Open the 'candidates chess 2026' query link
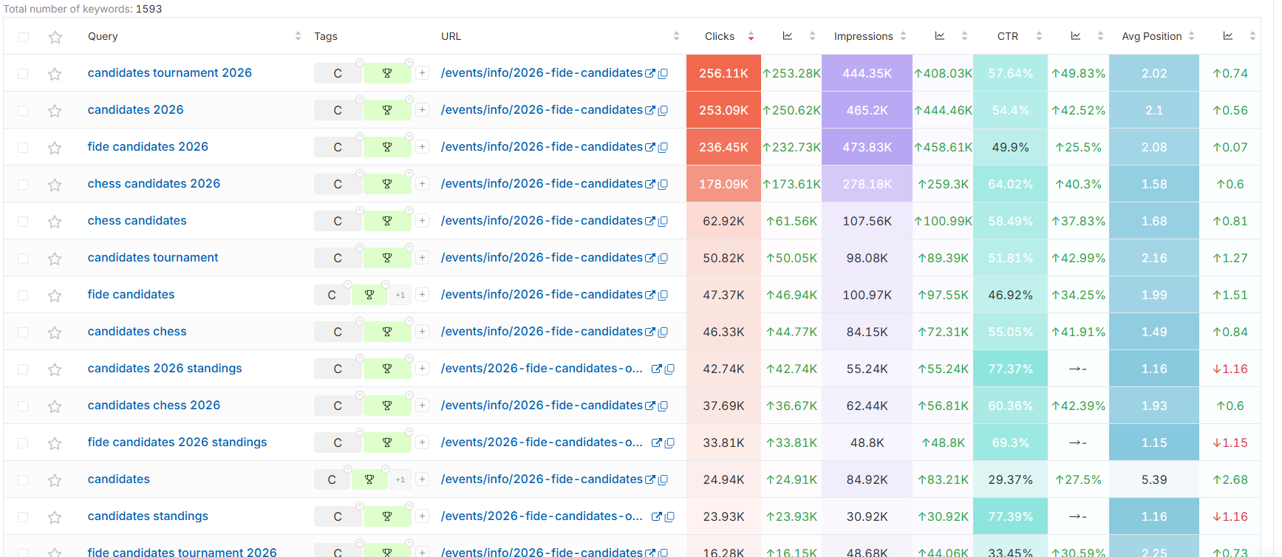 (x=154, y=406)
